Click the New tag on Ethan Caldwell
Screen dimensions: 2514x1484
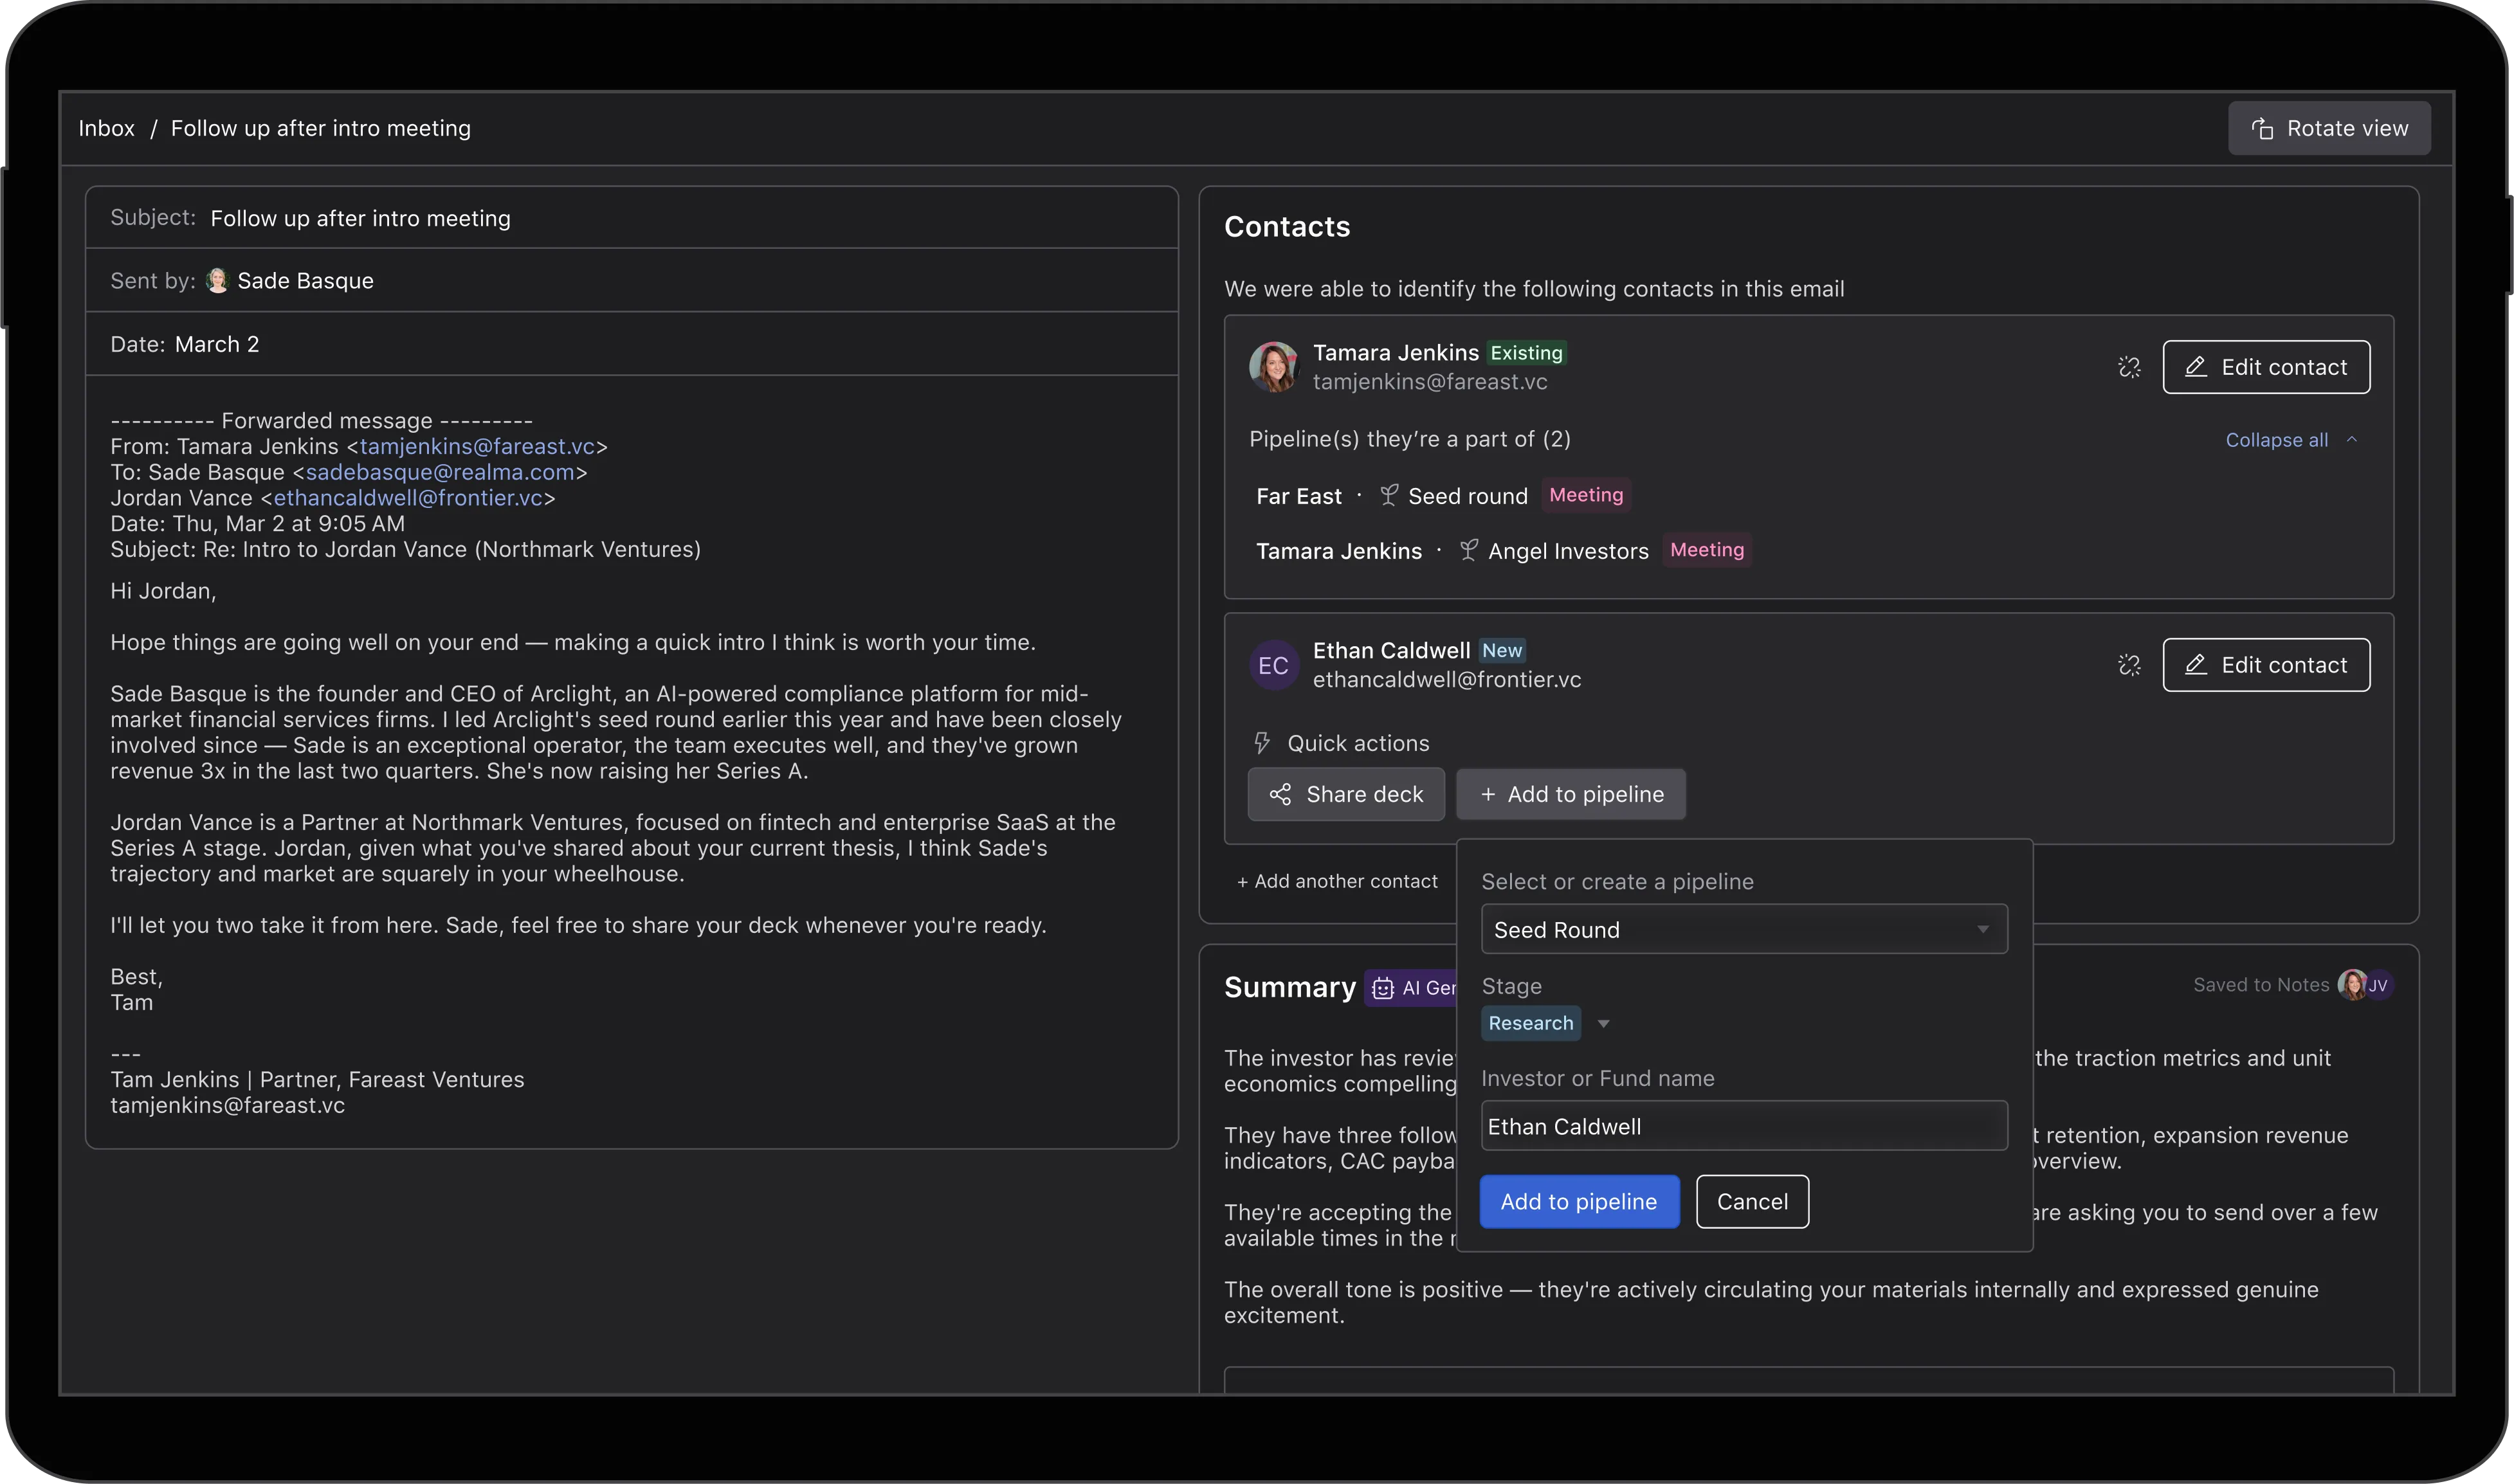tap(1501, 651)
